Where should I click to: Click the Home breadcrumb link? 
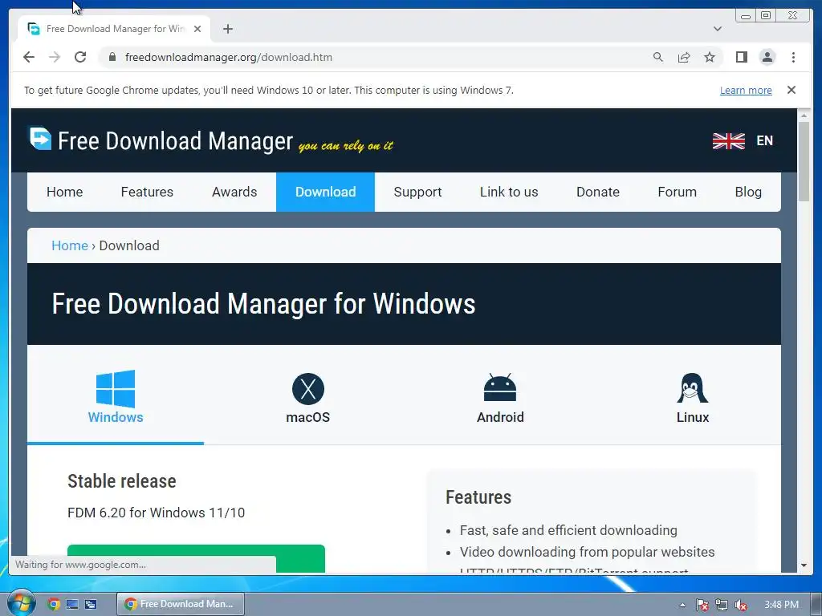point(70,245)
